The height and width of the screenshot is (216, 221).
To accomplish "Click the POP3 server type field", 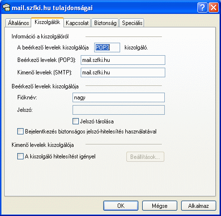I will [x=107, y=48].
